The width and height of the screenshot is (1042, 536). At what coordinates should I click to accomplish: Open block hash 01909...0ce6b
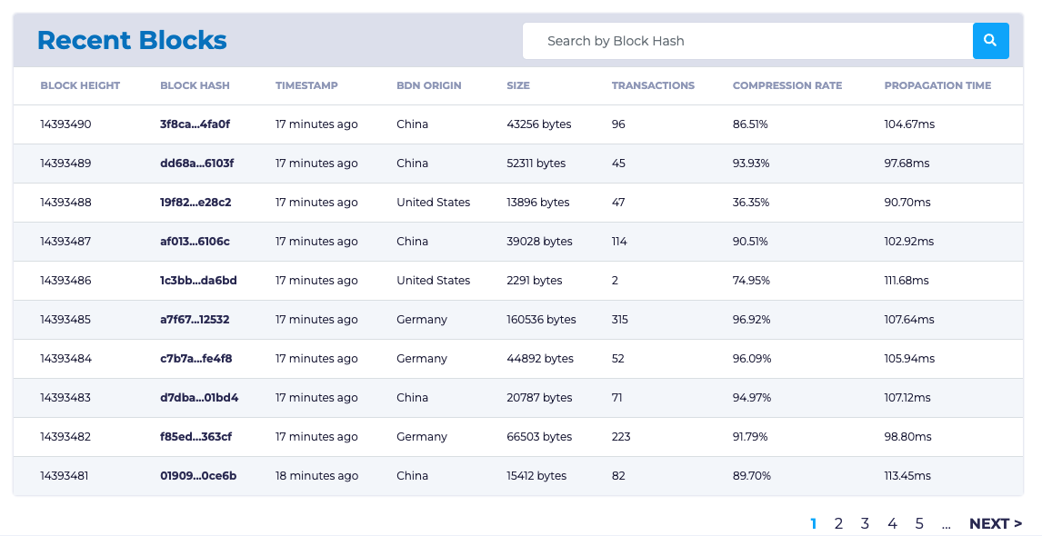coord(198,476)
